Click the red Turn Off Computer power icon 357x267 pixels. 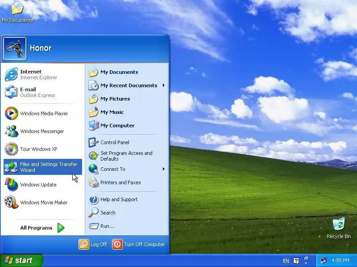pyautogui.click(x=117, y=244)
